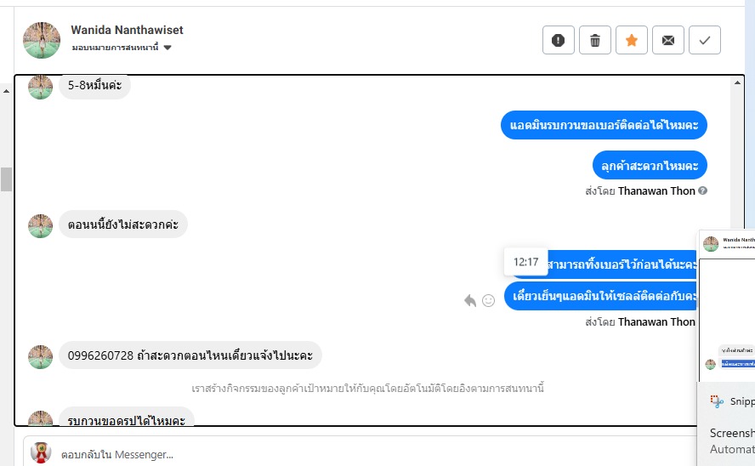Expand the conversation assignment dropdown arrow

(x=167, y=47)
